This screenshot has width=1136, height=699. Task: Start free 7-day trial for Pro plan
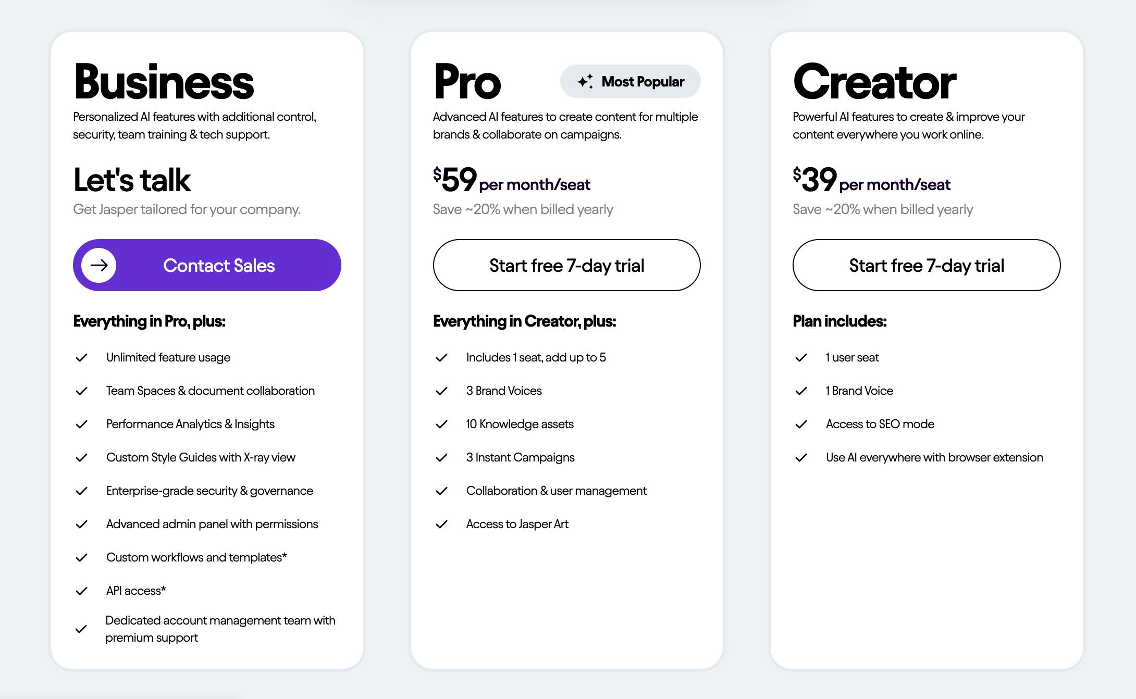click(x=566, y=266)
